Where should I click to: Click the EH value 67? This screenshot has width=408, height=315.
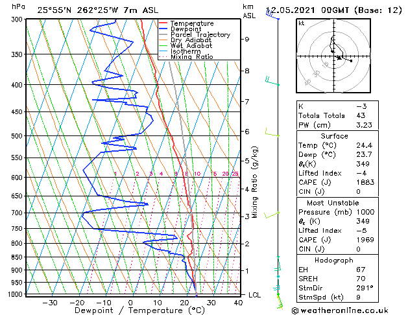coord(361,270)
